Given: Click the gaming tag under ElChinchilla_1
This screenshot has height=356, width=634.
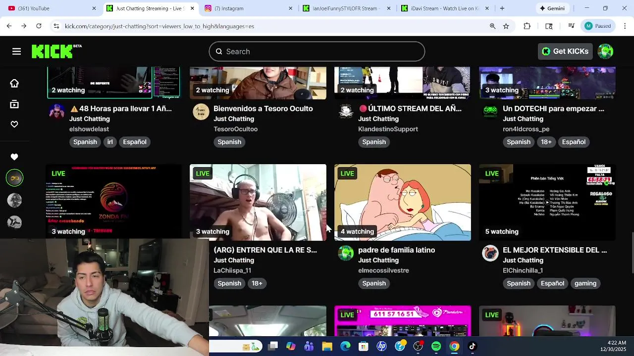Looking at the screenshot, I should click(585, 283).
